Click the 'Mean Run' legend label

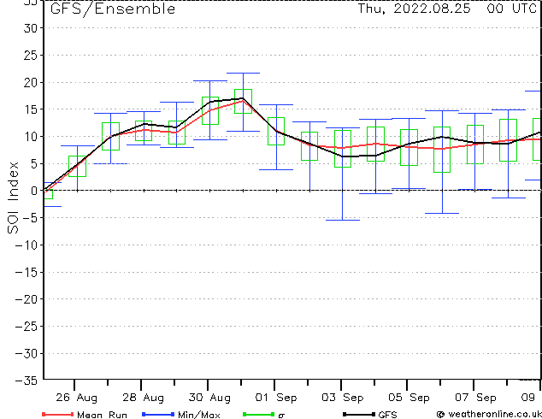pos(102,415)
